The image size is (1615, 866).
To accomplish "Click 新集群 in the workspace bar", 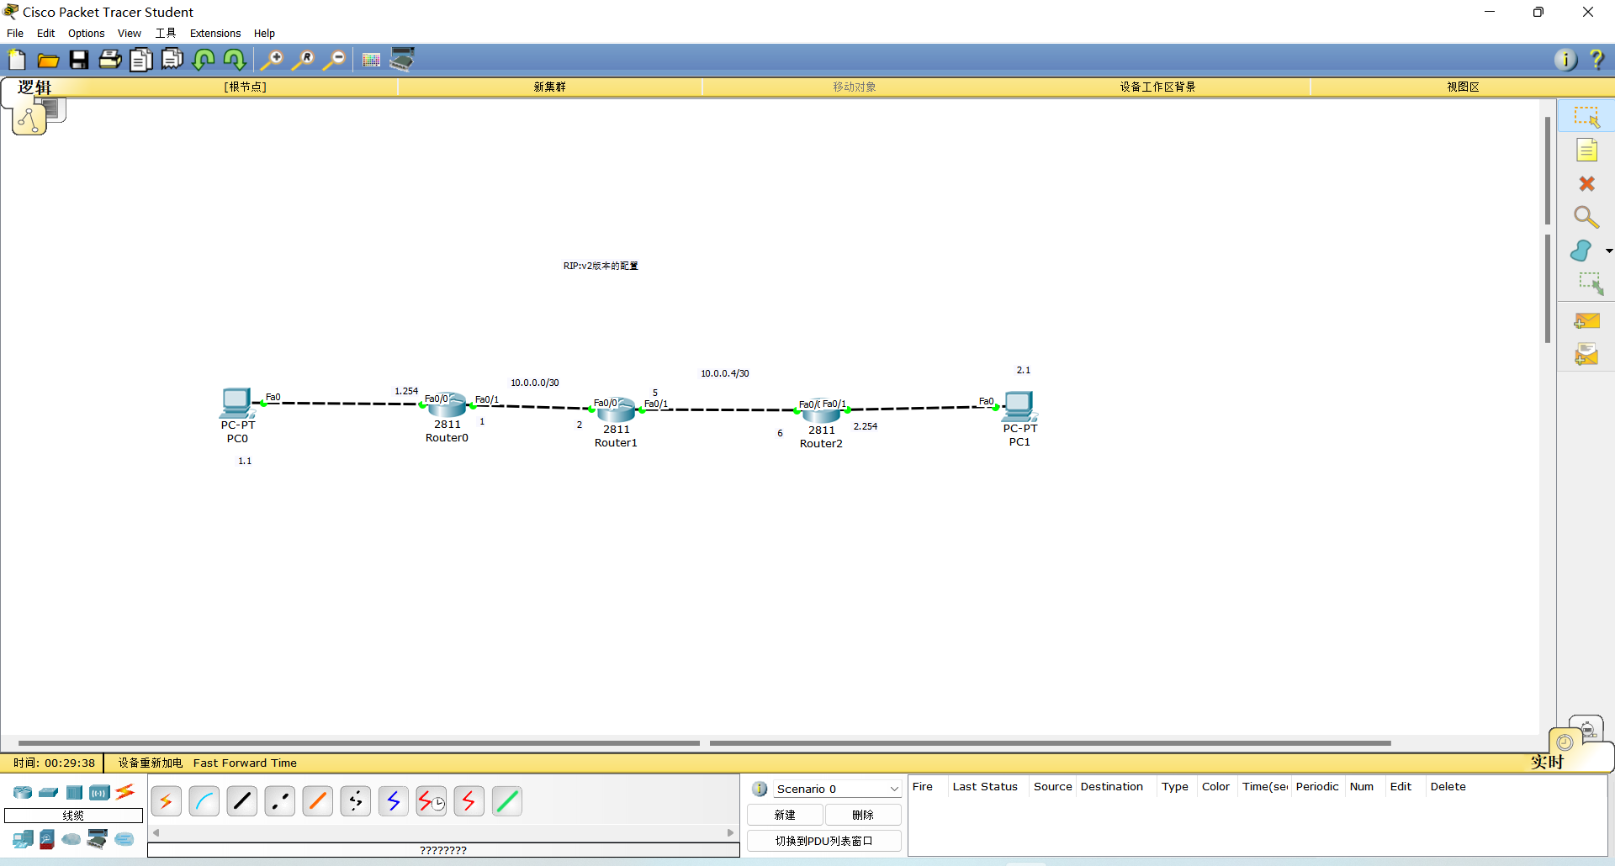I will coord(549,87).
